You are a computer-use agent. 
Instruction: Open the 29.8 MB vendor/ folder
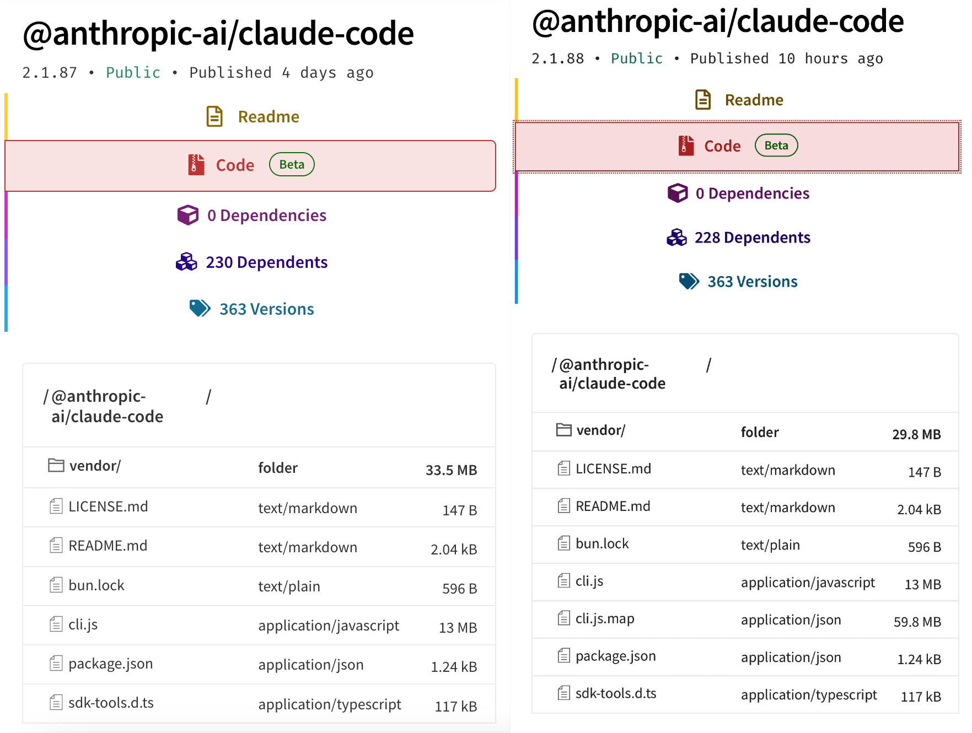click(x=600, y=430)
